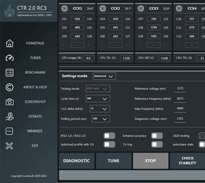Click the Copyright 1usmus 2019-2021 text
Image resolution: width=205 pixels, height=183 pixels.
[29, 176]
